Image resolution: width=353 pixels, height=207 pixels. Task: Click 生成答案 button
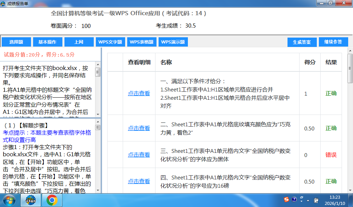(302, 42)
